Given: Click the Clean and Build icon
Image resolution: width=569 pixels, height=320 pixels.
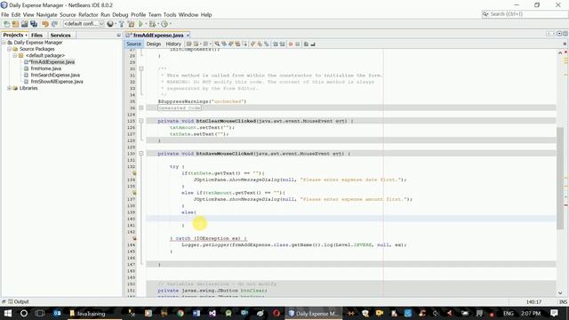Looking at the screenshot, I should [131, 24].
